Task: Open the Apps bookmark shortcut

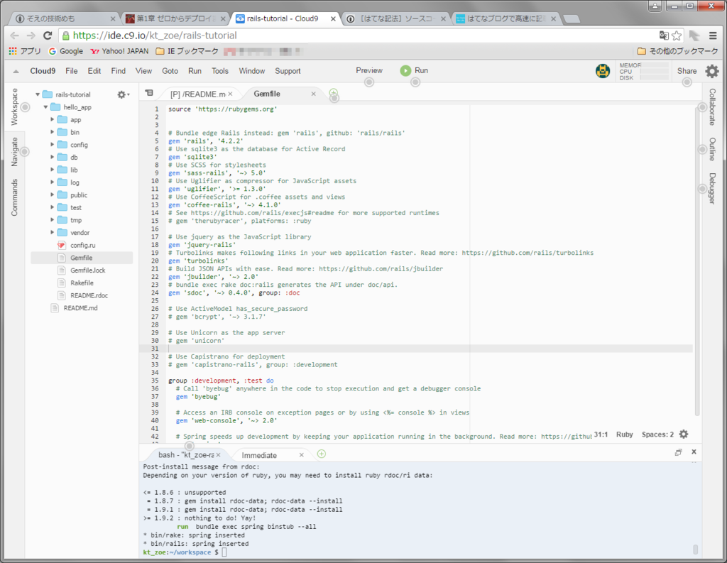Action: (x=25, y=51)
